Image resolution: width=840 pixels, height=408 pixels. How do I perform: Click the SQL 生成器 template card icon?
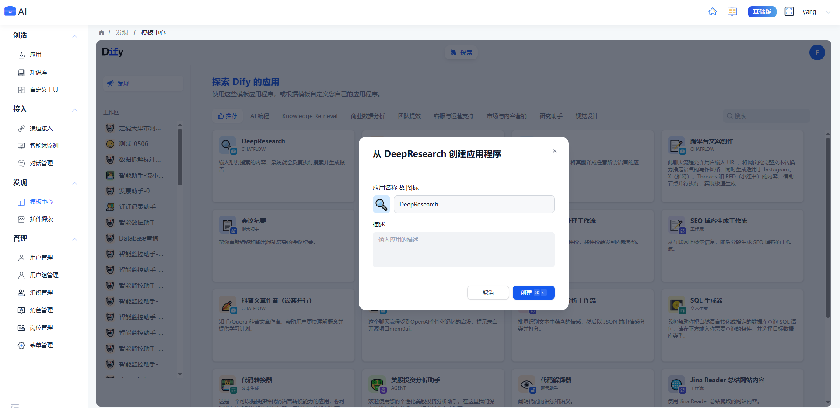click(x=676, y=304)
